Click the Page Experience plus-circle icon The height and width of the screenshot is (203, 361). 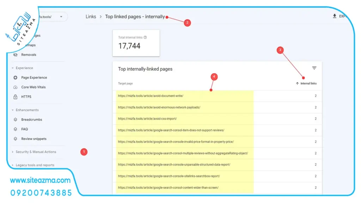tap(16, 78)
